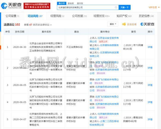This screenshot has width=161, height=129.
Task: Open the 公司背景 tab
Action: coord(12,16)
